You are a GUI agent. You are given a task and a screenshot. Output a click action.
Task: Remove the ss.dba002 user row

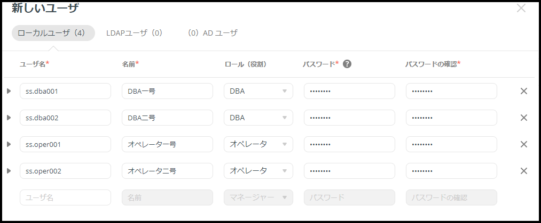point(524,118)
